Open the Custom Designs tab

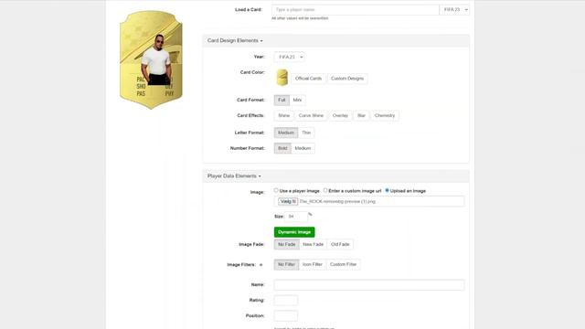tap(347, 79)
